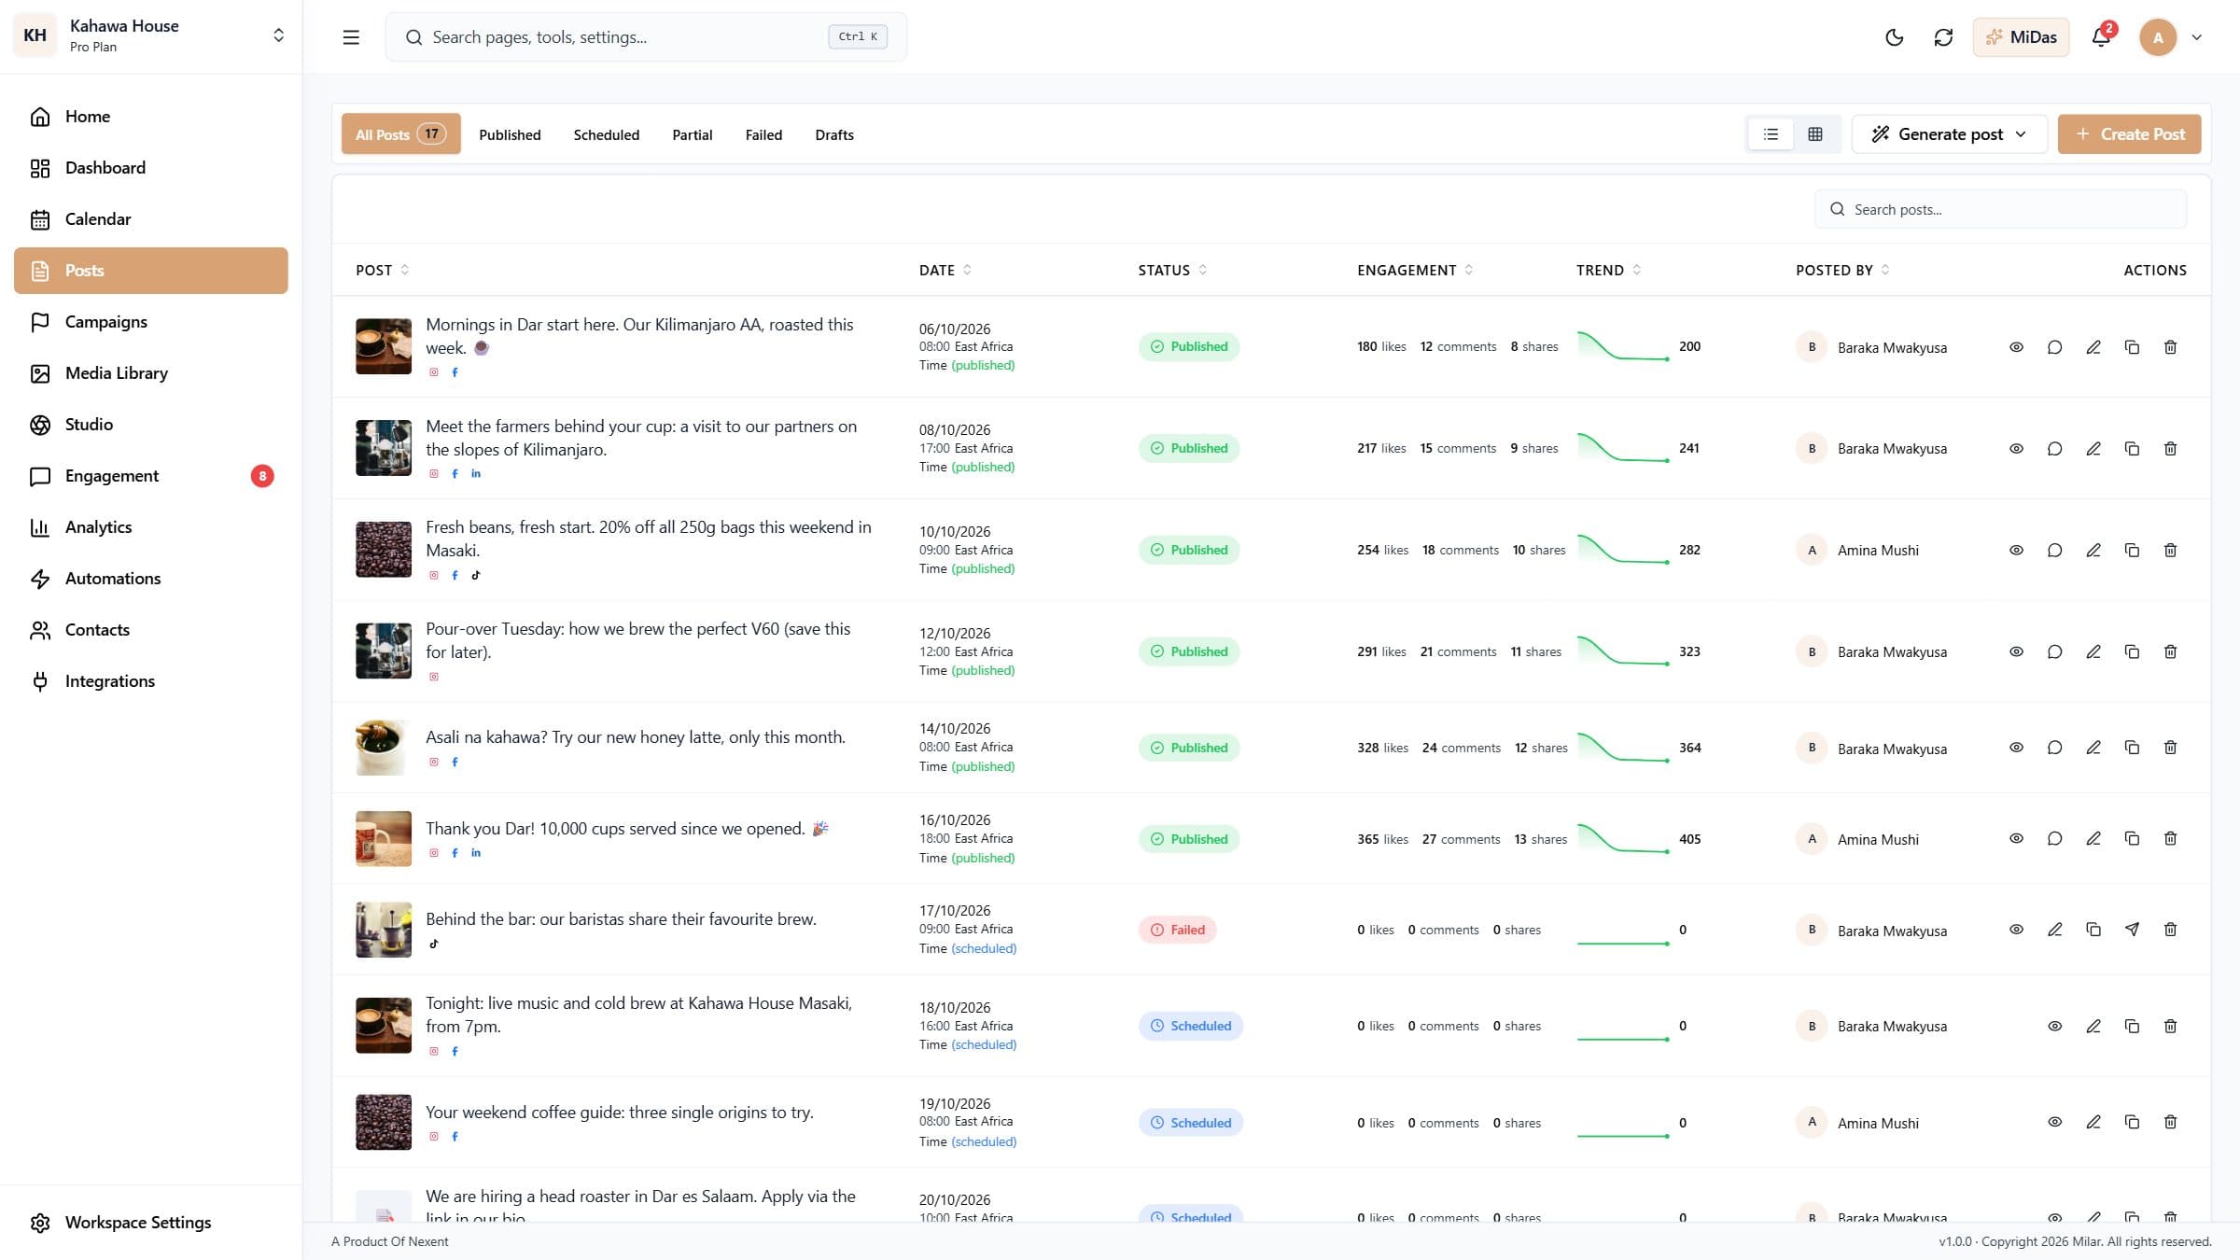Click Create Post button
This screenshot has width=2240, height=1260.
pos(2129,134)
